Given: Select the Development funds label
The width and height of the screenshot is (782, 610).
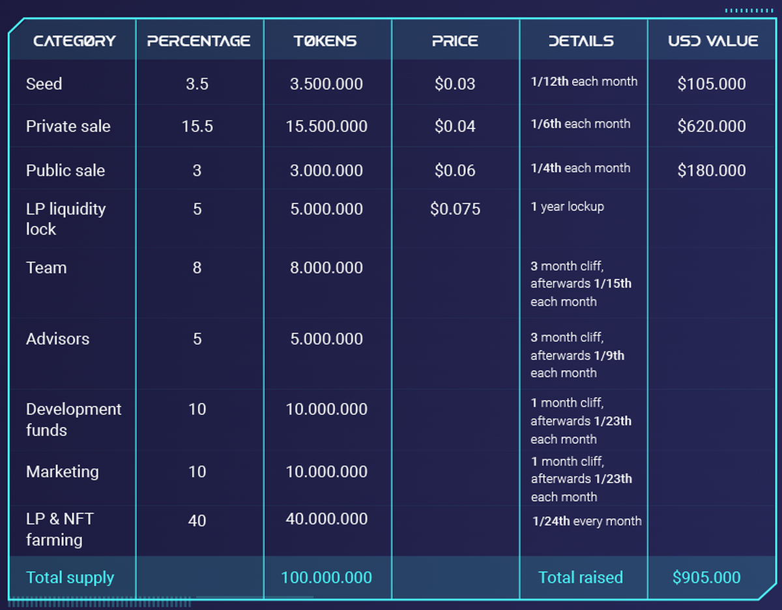Looking at the screenshot, I should 73,419.
